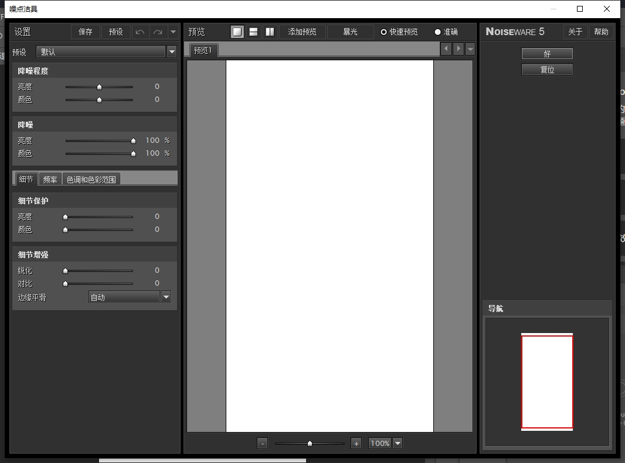Click the undo arrow in settings panel
625x463 pixels.
(x=140, y=32)
